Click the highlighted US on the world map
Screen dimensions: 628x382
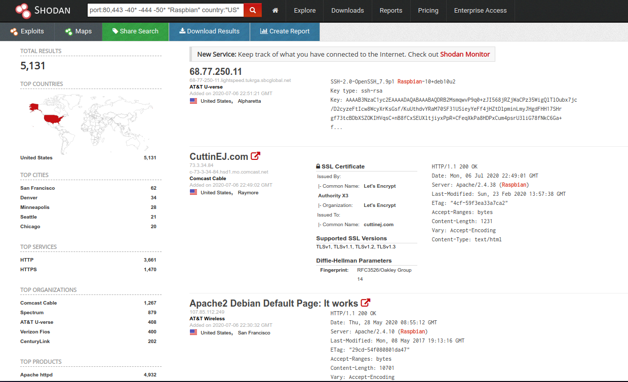click(x=53, y=118)
